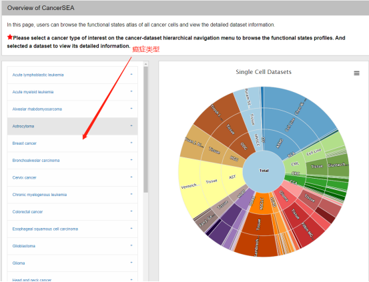The width and height of the screenshot is (369, 282).
Task: Open the chart hamburger menu icon
Action: click(356, 73)
